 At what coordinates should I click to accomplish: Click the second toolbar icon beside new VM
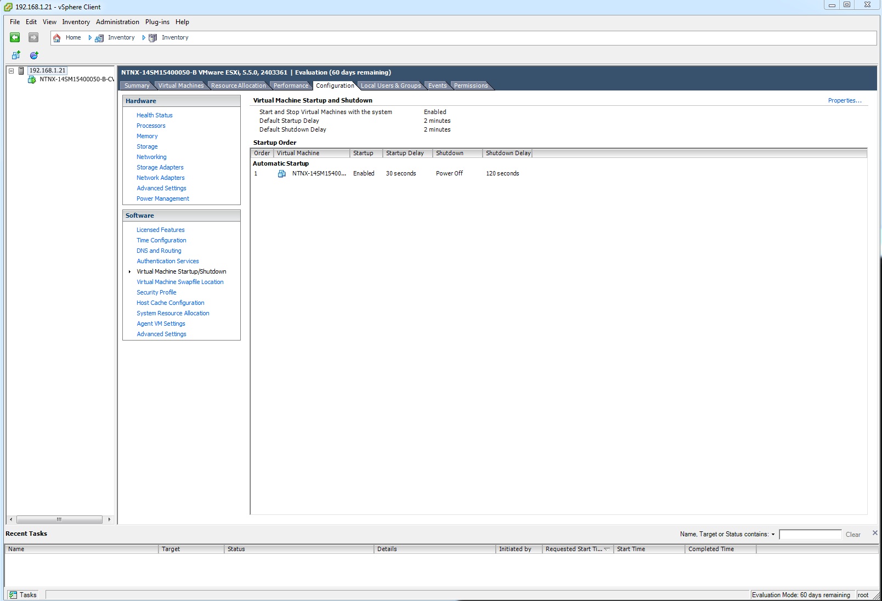34,55
